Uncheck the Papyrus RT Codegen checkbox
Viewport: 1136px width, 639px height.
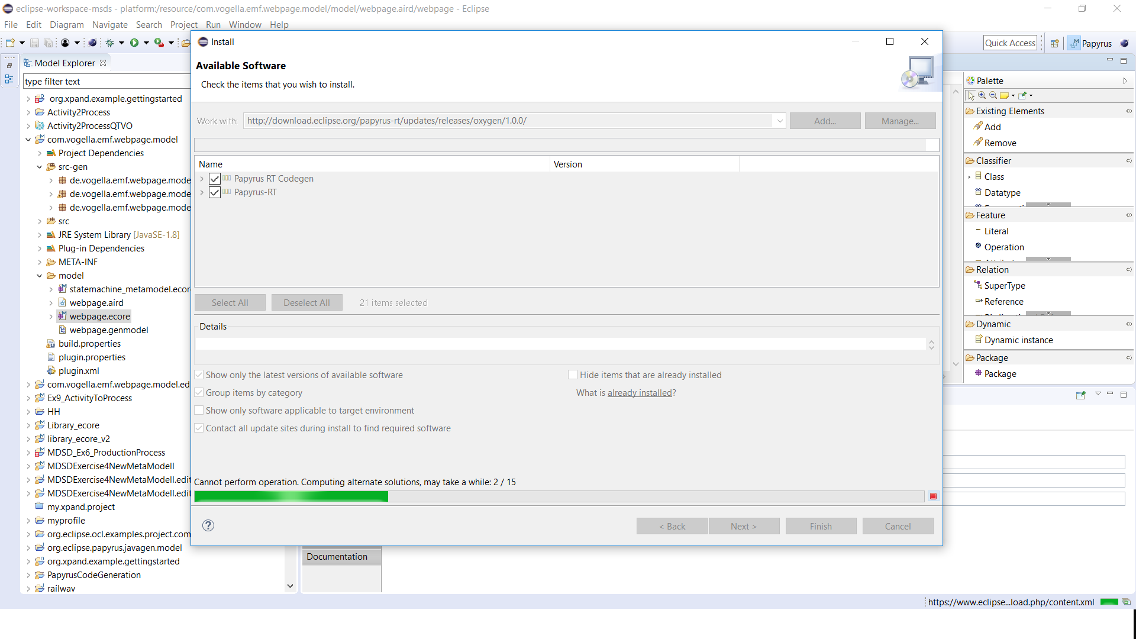[215, 179]
